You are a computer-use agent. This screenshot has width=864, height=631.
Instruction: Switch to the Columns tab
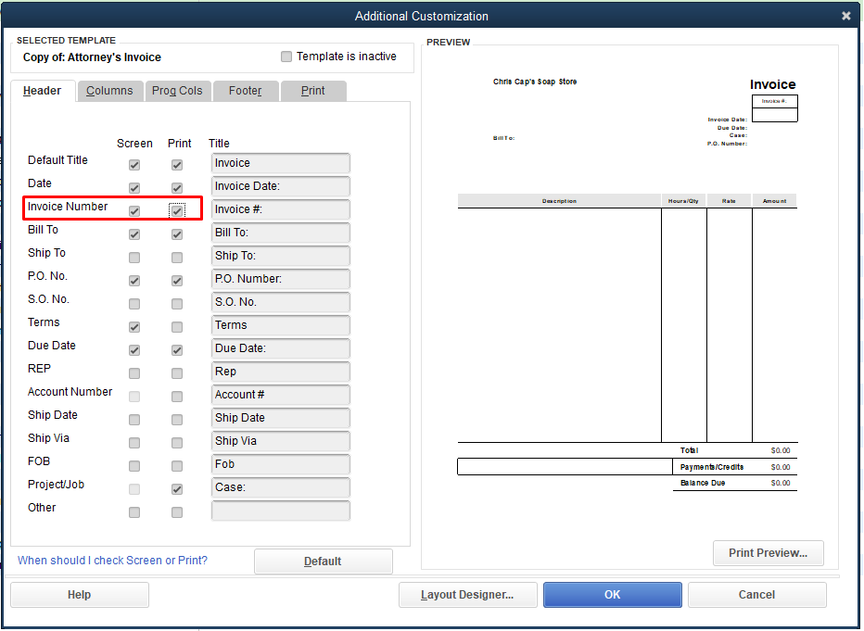[109, 91]
